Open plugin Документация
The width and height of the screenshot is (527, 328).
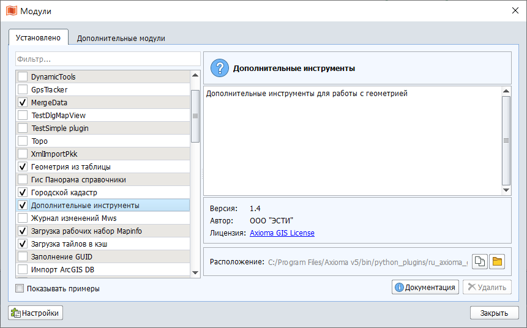(425, 287)
